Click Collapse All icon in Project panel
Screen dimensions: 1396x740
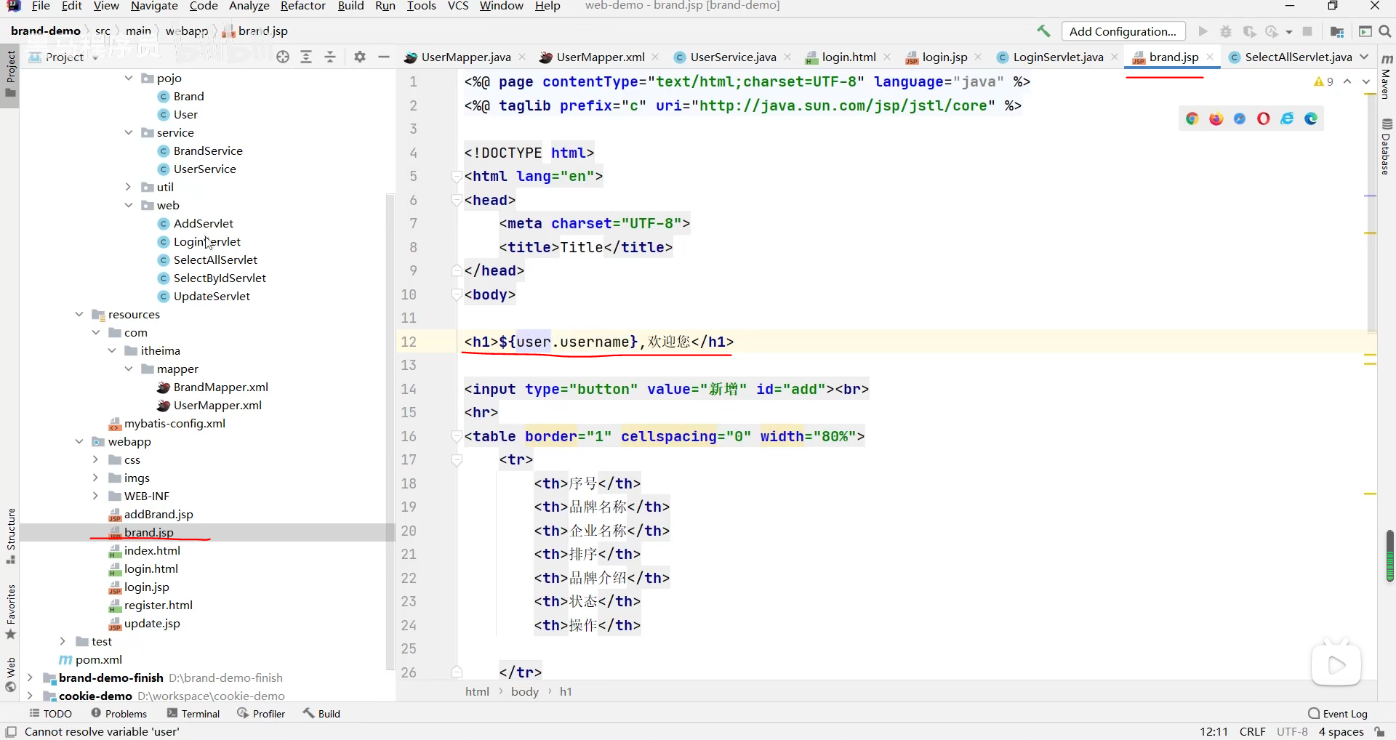330,57
